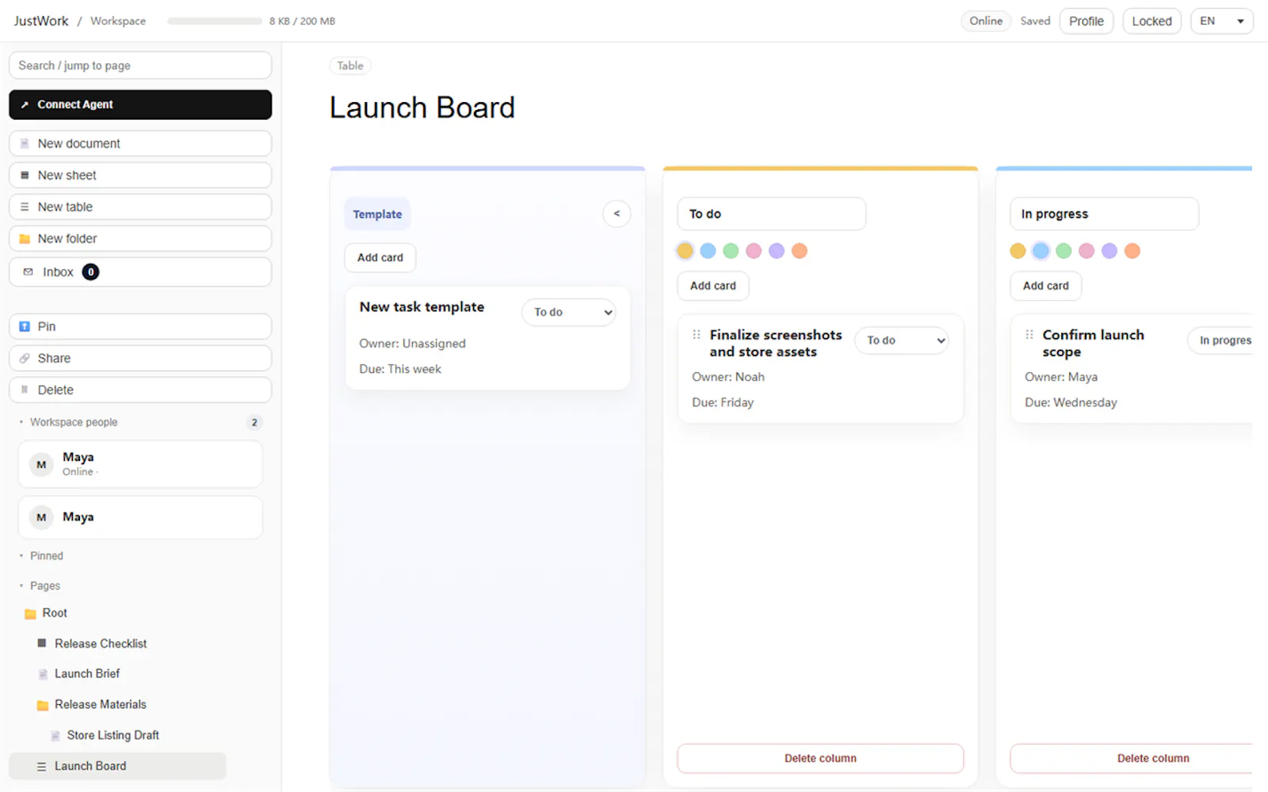Screen dimensions: 1268x792
Task: Delete column under To do
Action: pos(820,759)
